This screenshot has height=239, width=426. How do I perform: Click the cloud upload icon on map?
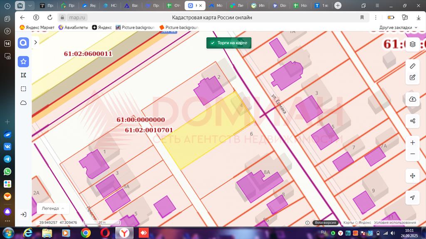pyautogui.click(x=412, y=99)
